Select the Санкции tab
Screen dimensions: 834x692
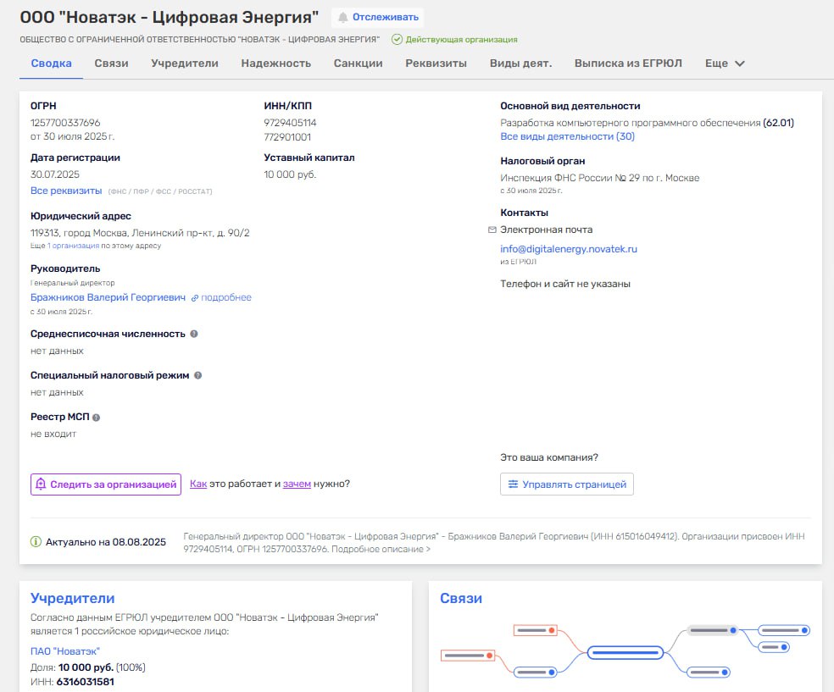pyautogui.click(x=358, y=64)
